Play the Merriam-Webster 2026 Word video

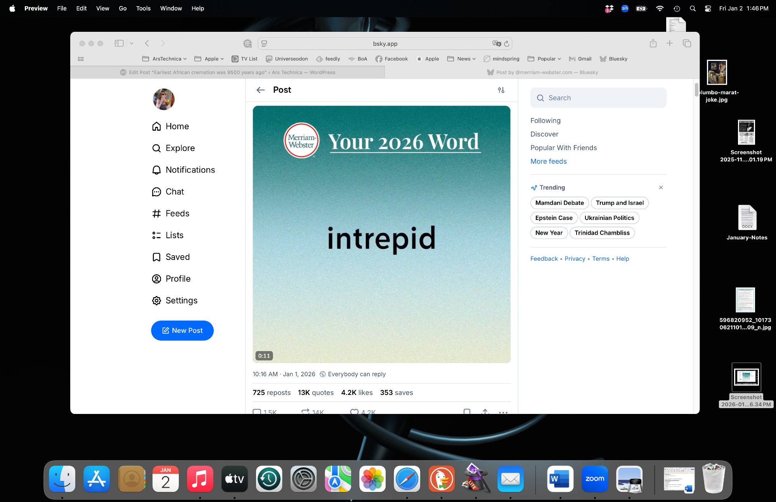[381, 234]
